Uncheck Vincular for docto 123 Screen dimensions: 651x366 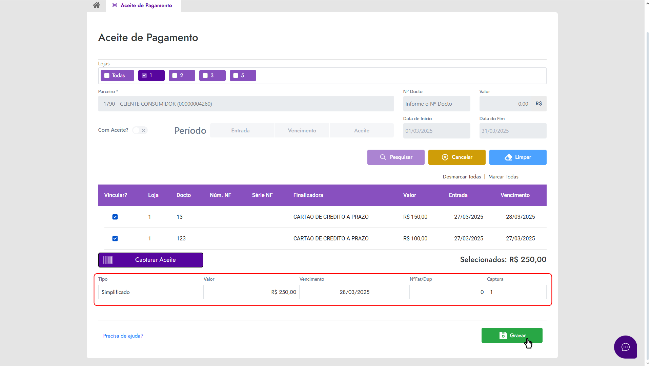click(x=115, y=239)
